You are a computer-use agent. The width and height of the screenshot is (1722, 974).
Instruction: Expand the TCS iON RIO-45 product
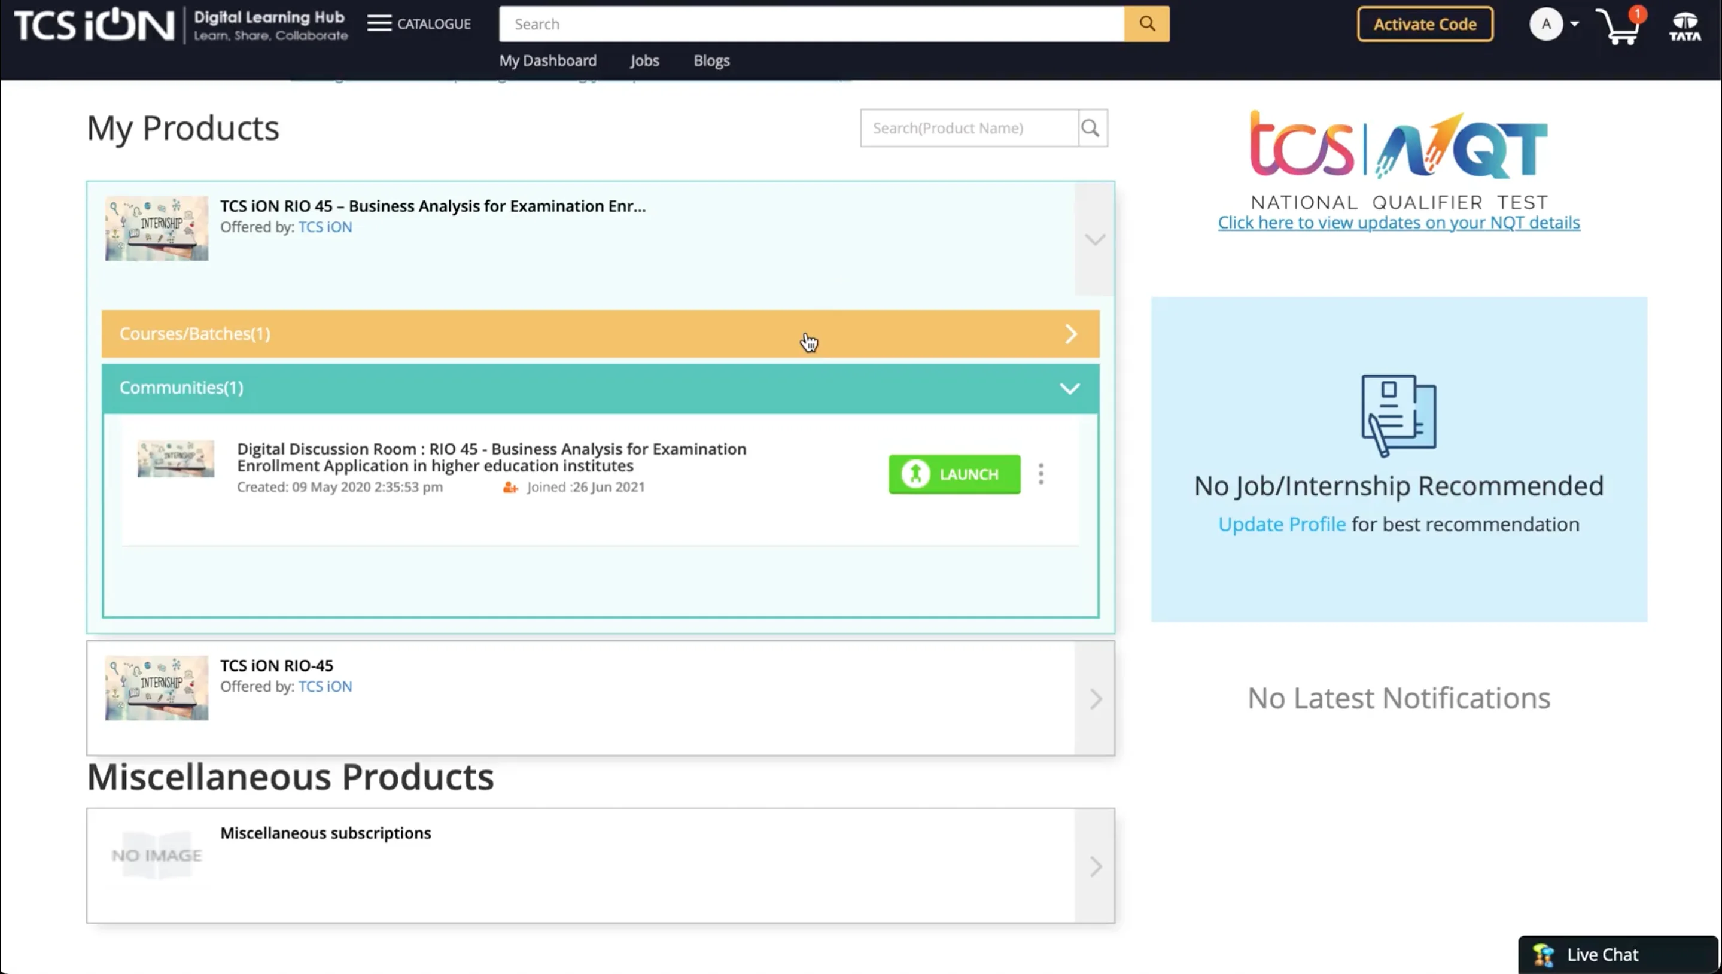[x=1094, y=699]
